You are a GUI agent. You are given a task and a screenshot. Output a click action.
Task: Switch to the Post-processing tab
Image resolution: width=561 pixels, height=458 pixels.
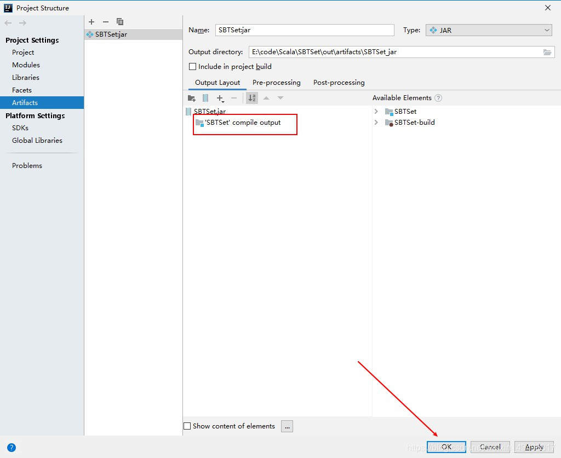pos(339,83)
